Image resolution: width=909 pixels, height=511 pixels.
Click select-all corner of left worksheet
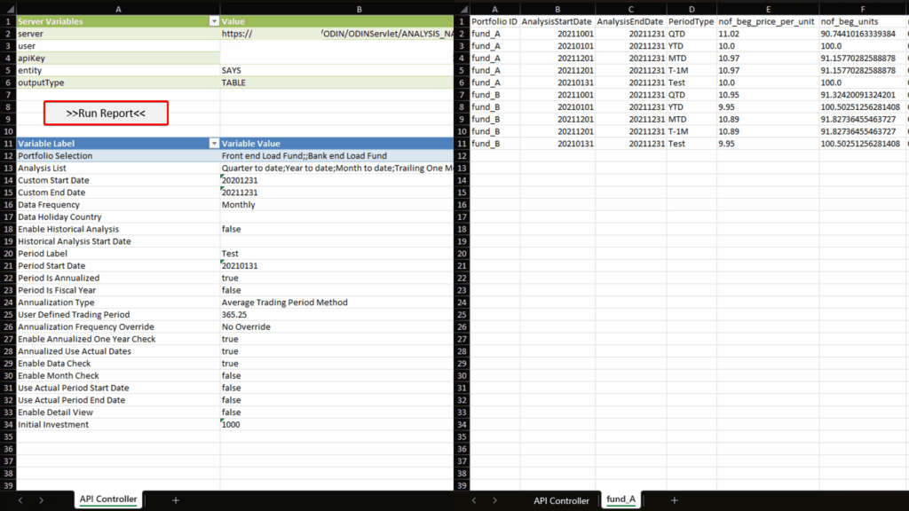tap(8, 7)
